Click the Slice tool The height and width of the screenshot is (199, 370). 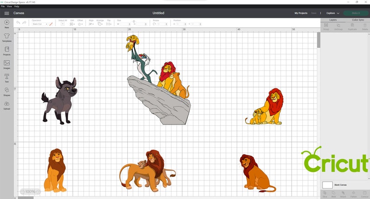[325, 194]
